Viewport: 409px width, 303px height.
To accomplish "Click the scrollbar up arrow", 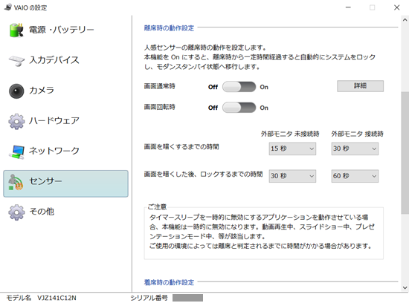I will [405, 20].
